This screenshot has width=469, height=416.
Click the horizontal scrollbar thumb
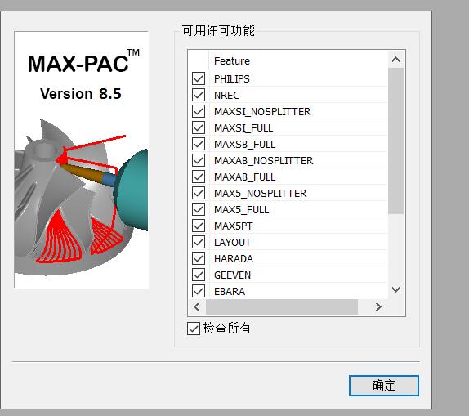282,306
